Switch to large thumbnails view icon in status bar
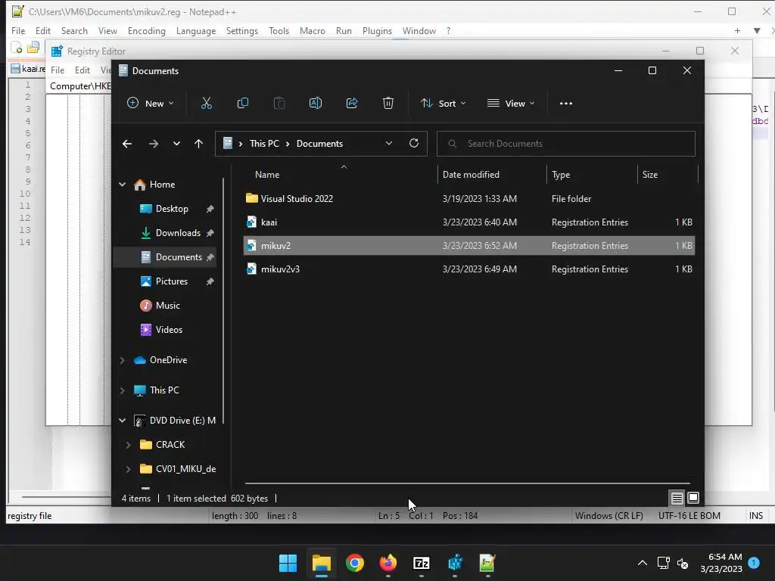The image size is (775, 581). click(x=693, y=498)
